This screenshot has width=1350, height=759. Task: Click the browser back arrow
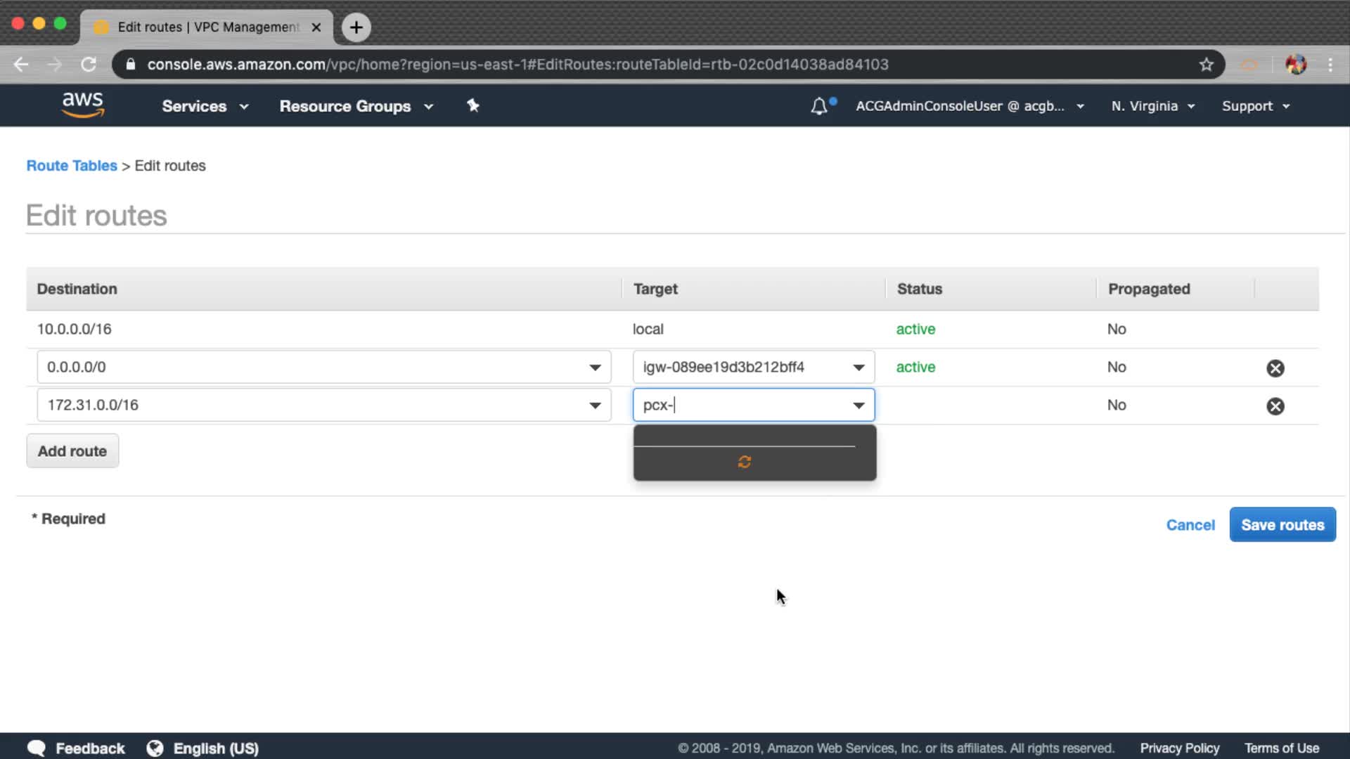tap(21, 65)
